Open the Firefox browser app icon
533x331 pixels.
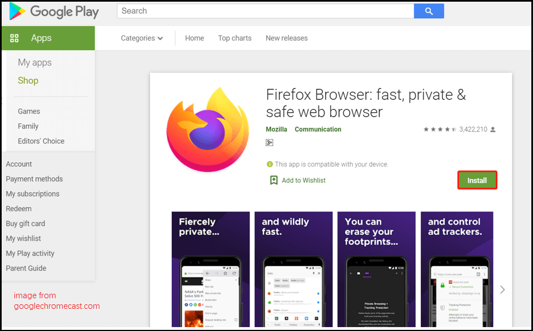click(x=208, y=129)
